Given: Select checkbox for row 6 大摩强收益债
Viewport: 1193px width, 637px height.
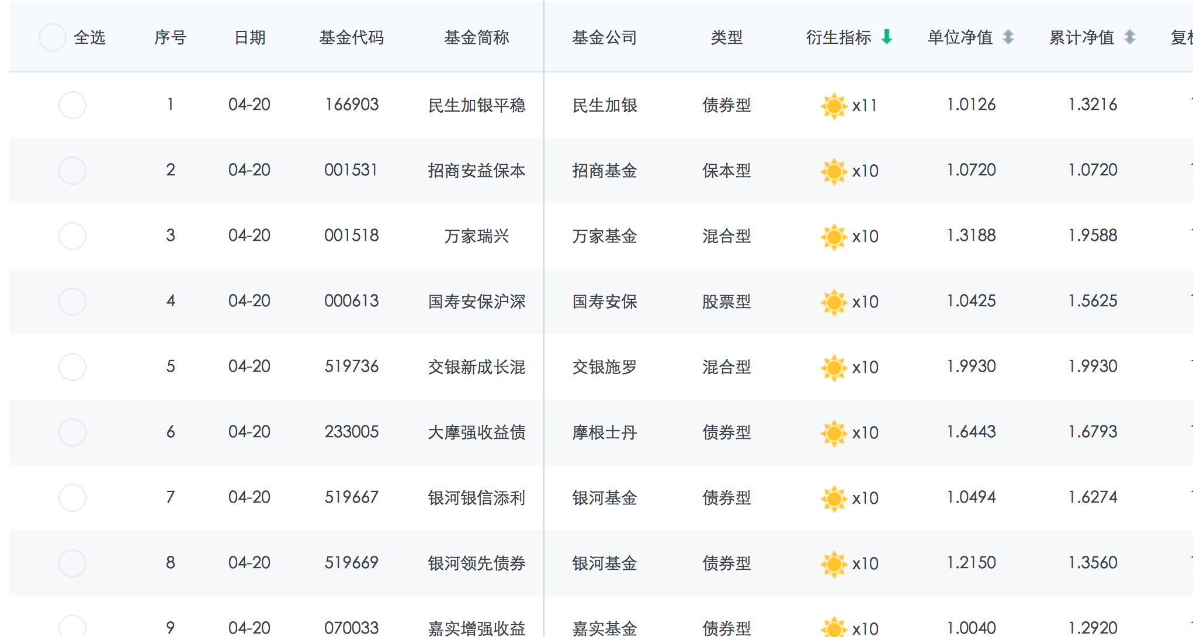Looking at the screenshot, I should [x=72, y=432].
